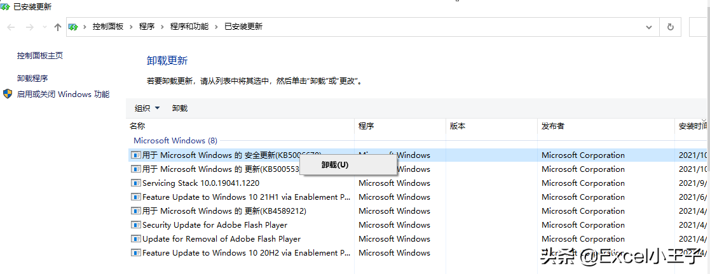Open 卸载程序 link in sidebar
Viewport: 710px width, 274px height.
(32, 78)
